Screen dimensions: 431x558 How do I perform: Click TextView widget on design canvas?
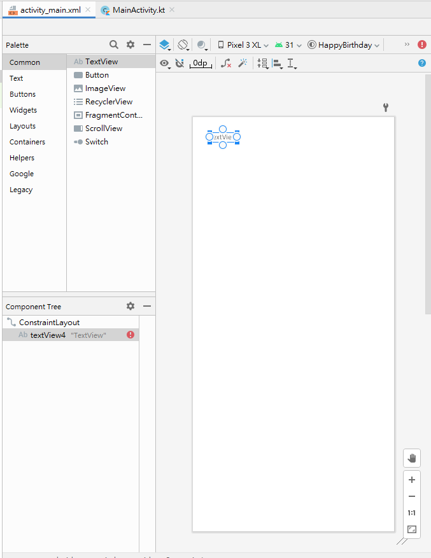[x=223, y=137]
